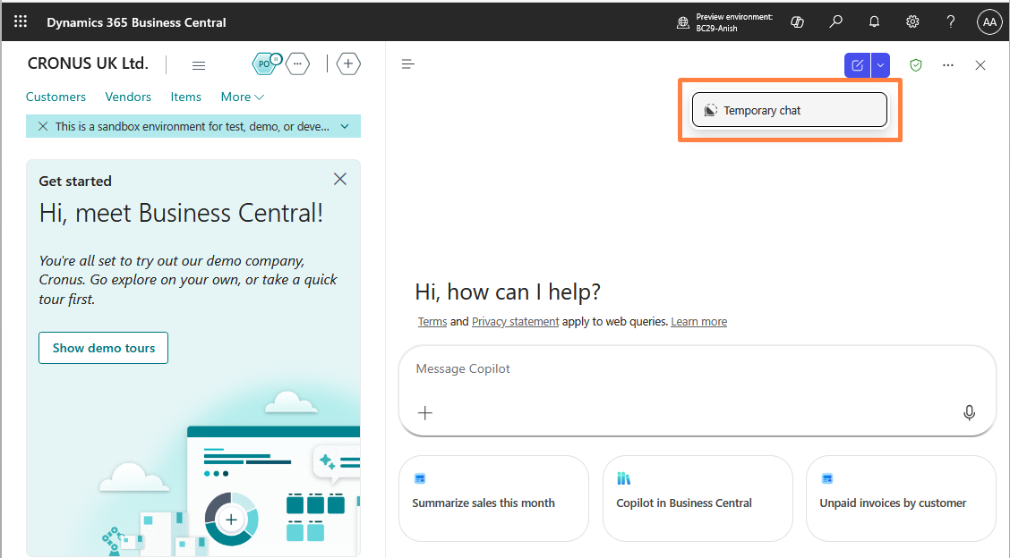The width and height of the screenshot is (1010, 558).
Task: Open the AA user account avatar
Action: 989,21
